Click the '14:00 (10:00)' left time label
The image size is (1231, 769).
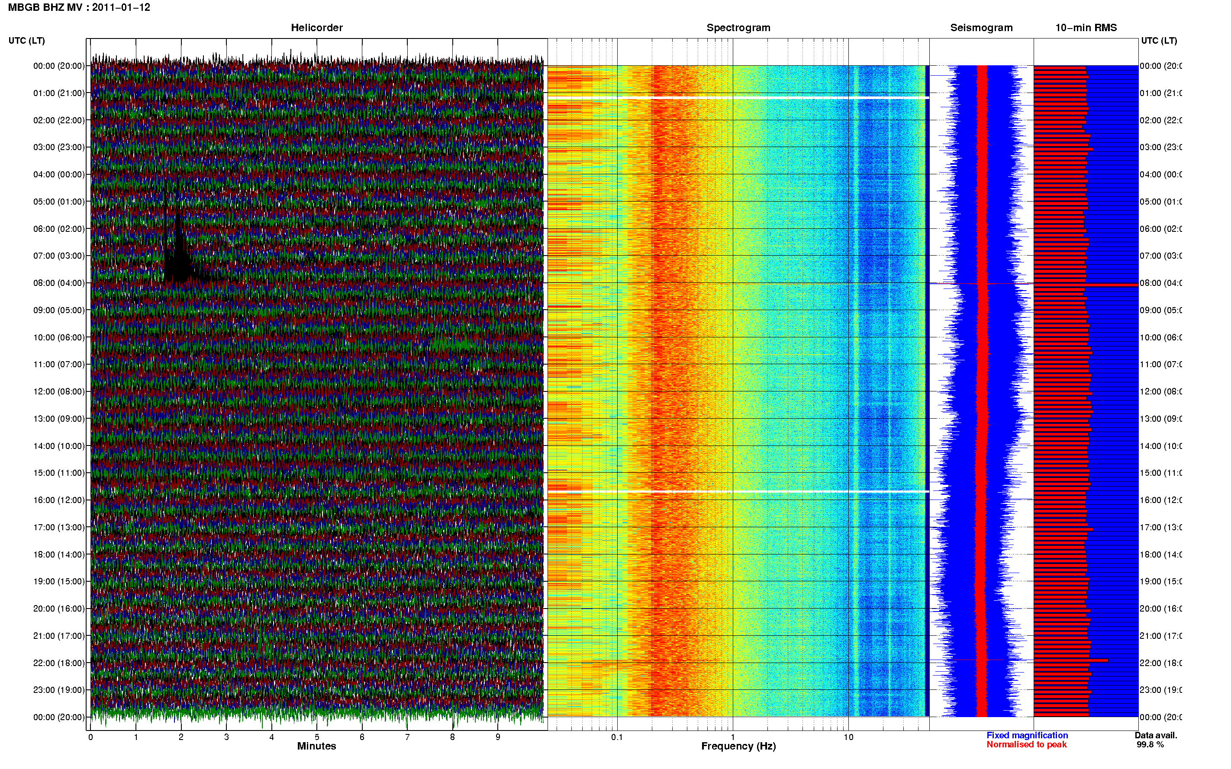coord(59,446)
